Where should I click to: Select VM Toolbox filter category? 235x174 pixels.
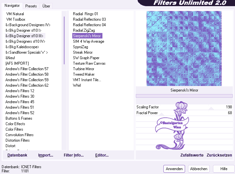point(16,19)
